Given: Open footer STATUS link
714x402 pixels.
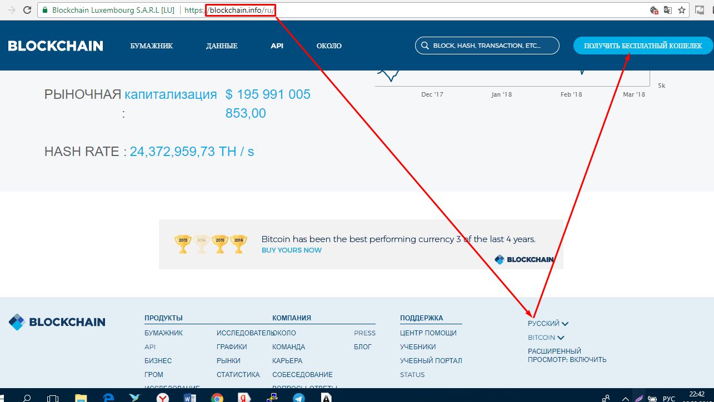Looking at the screenshot, I should click(412, 375).
